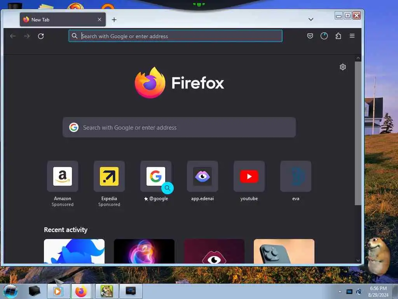The width and height of the screenshot is (398, 299).
Task: Open the Firefox hamburger menu
Action: (x=352, y=36)
